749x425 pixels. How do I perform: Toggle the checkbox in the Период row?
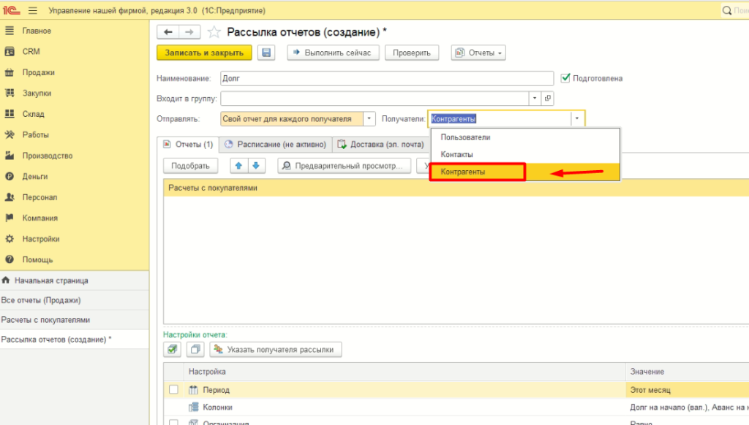pyautogui.click(x=173, y=390)
